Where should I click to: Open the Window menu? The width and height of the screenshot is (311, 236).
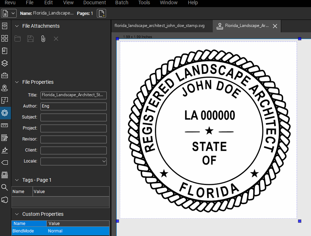tap(168, 2)
